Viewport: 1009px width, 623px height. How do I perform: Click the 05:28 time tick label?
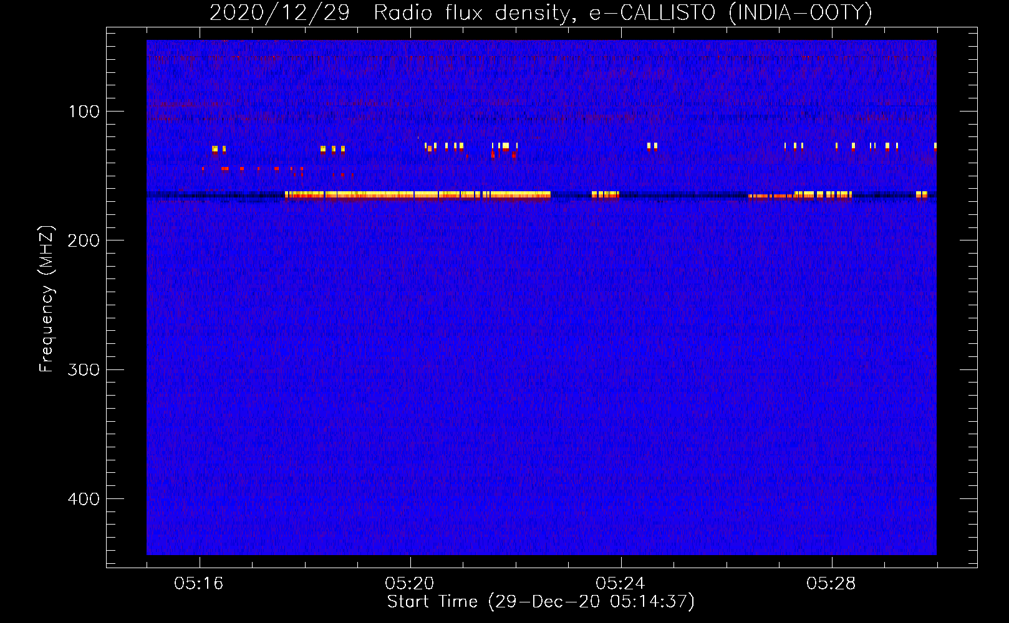(x=831, y=584)
